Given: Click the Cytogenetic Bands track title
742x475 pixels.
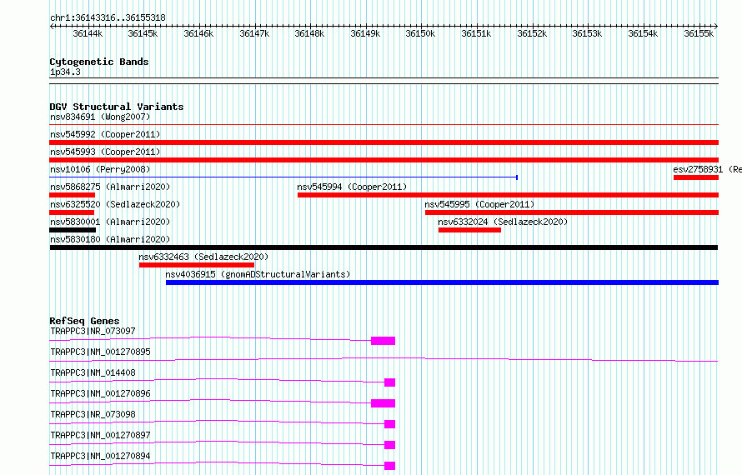Looking at the screenshot, I should point(99,62).
